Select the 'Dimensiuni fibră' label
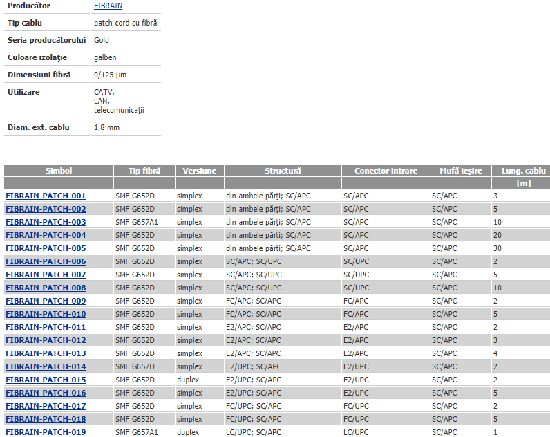The width and height of the screenshot is (550, 437). point(39,75)
